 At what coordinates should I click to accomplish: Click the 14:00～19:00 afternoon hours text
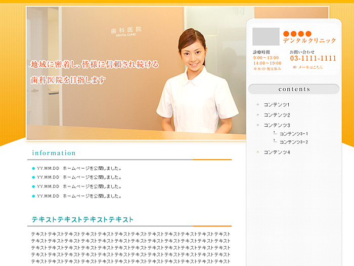(x=268, y=63)
